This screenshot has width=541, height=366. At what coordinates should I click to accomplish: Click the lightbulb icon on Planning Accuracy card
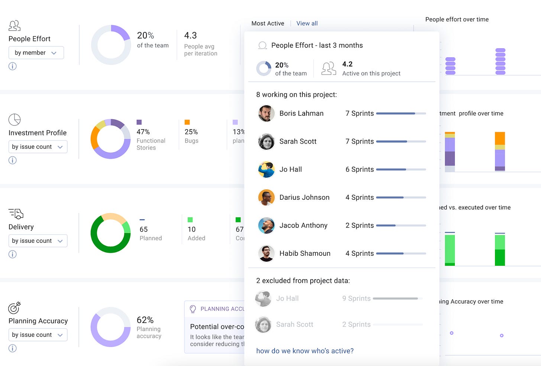[x=192, y=308]
